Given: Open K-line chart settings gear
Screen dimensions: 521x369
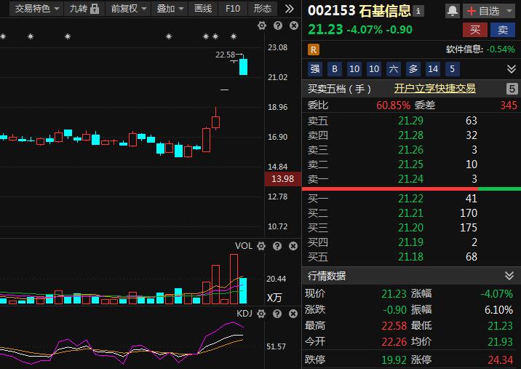Looking at the screenshot, I should click(x=262, y=25).
